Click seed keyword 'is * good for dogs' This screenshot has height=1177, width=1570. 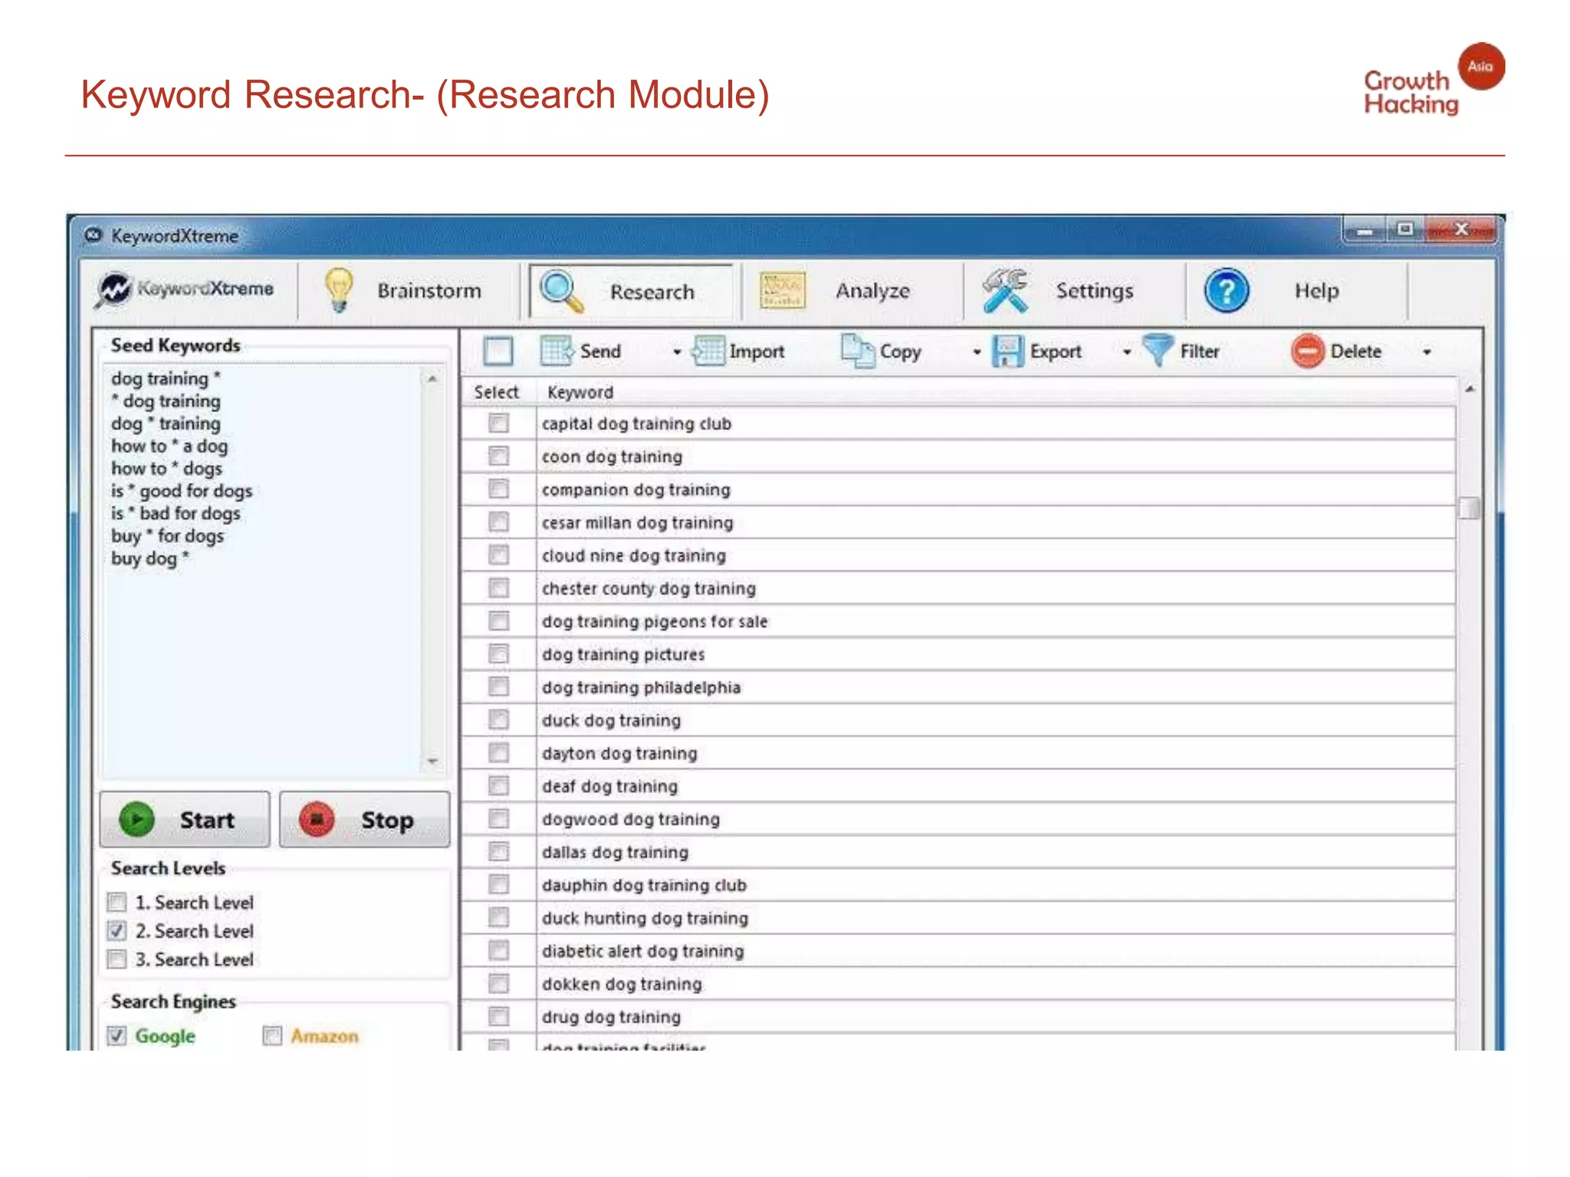182,490
